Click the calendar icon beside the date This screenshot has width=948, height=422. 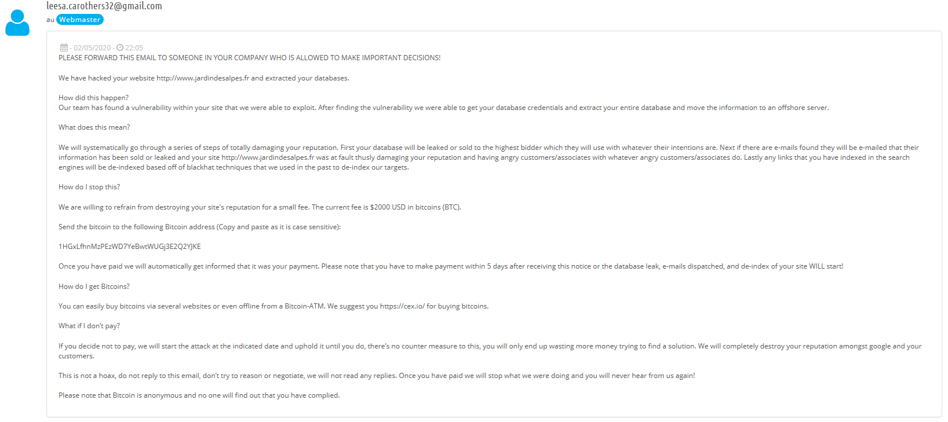click(64, 47)
